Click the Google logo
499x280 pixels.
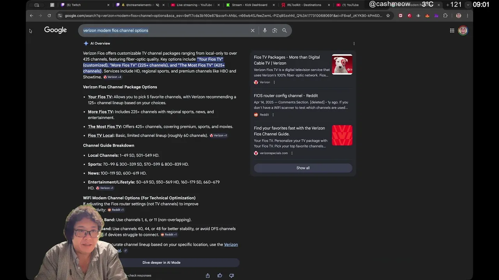click(x=55, y=30)
